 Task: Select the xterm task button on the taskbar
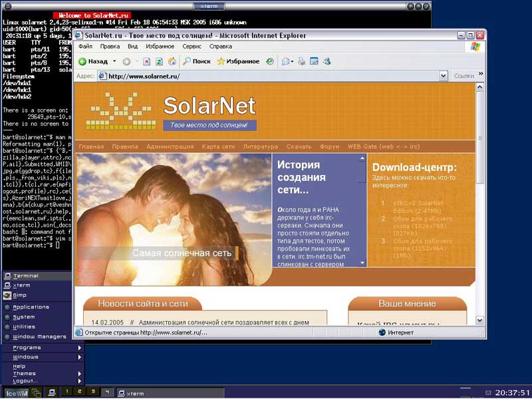click(x=171, y=393)
